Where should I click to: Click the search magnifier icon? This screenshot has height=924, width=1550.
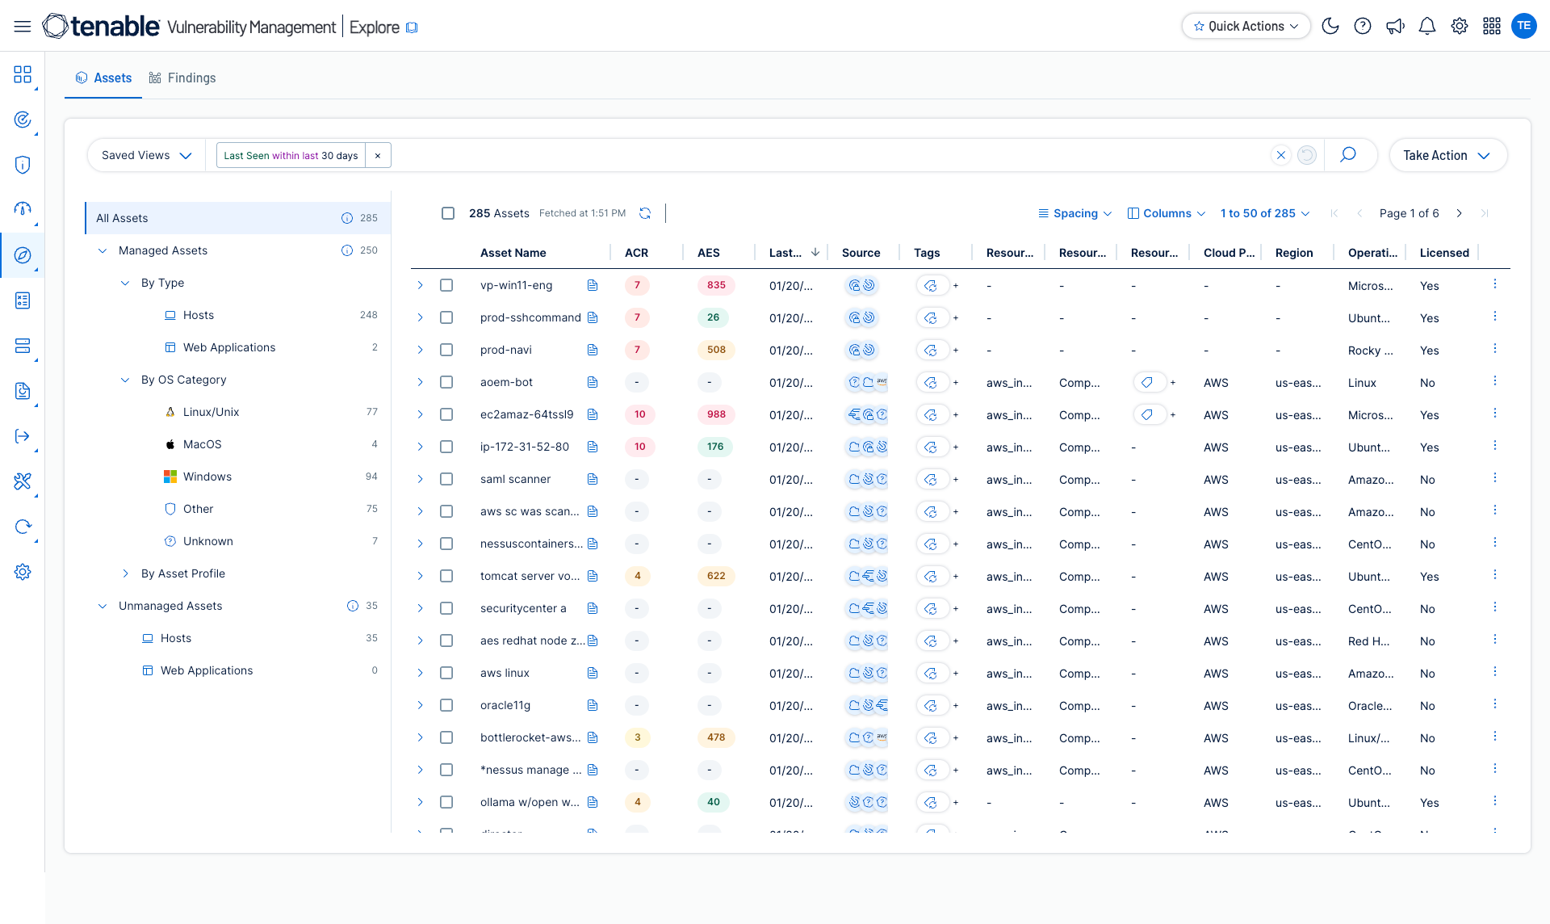[1347, 155]
